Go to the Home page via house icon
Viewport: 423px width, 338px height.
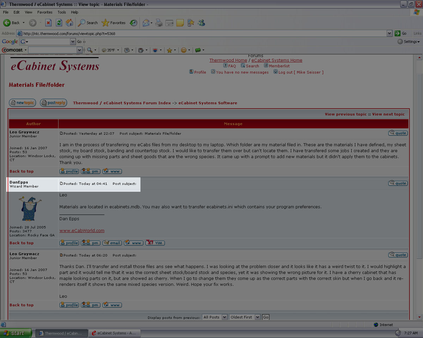tap(70, 23)
